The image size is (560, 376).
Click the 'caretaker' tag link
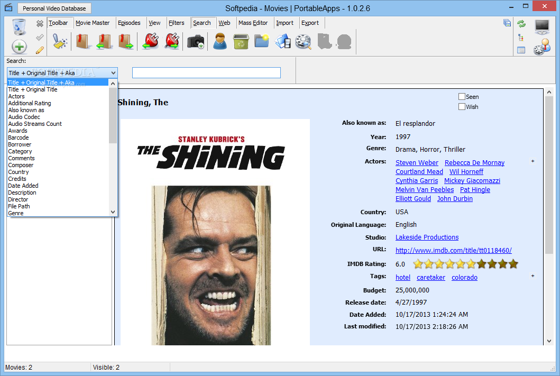click(431, 278)
